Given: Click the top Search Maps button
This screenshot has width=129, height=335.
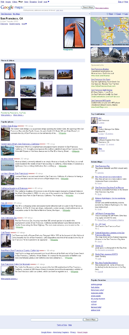Looking at the screenshot, I should (x=88, y=7).
